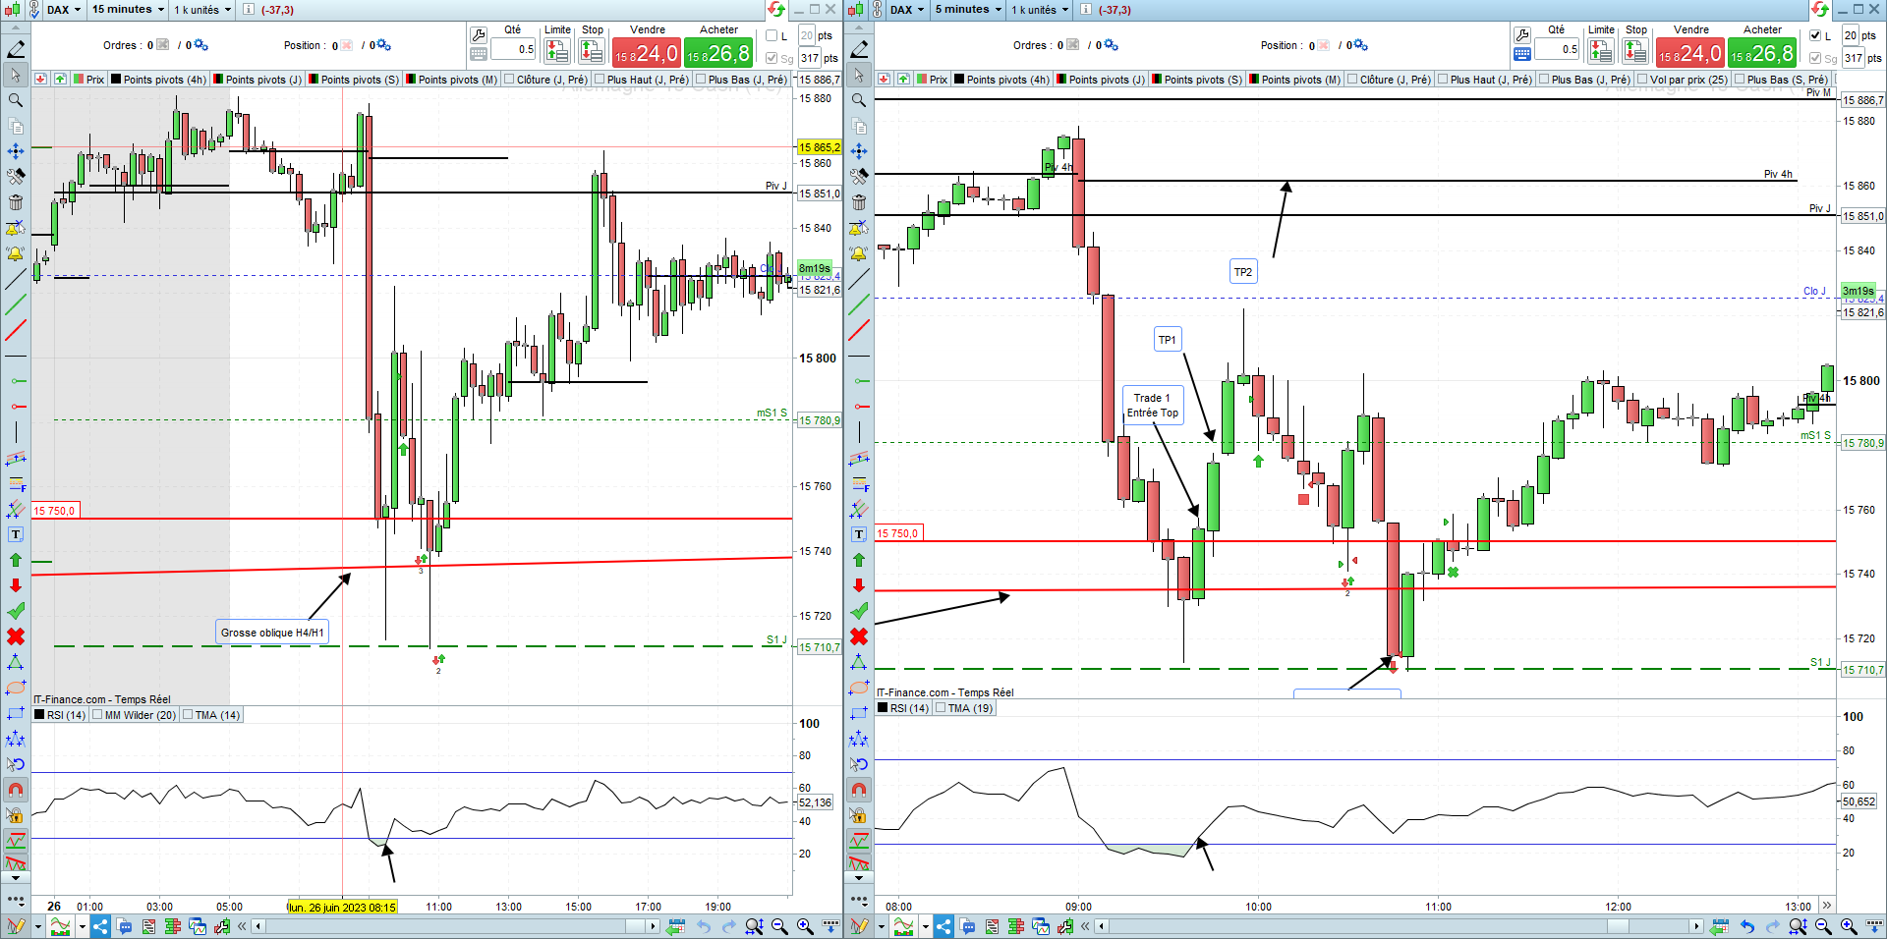Open the DAX instrument dropdown in left chart
Image resolution: width=1887 pixels, height=939 pixels.
[x=64, y=10]
